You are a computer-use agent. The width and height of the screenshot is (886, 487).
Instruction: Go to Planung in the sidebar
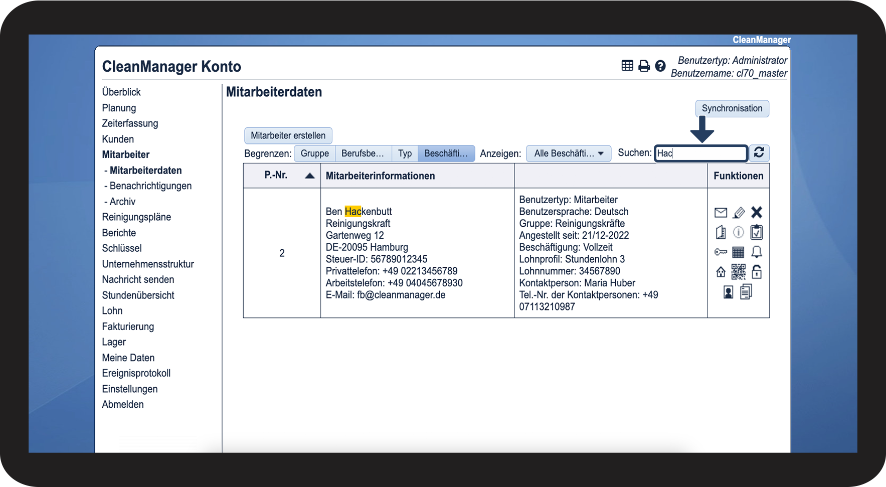(x=119, y=108)
